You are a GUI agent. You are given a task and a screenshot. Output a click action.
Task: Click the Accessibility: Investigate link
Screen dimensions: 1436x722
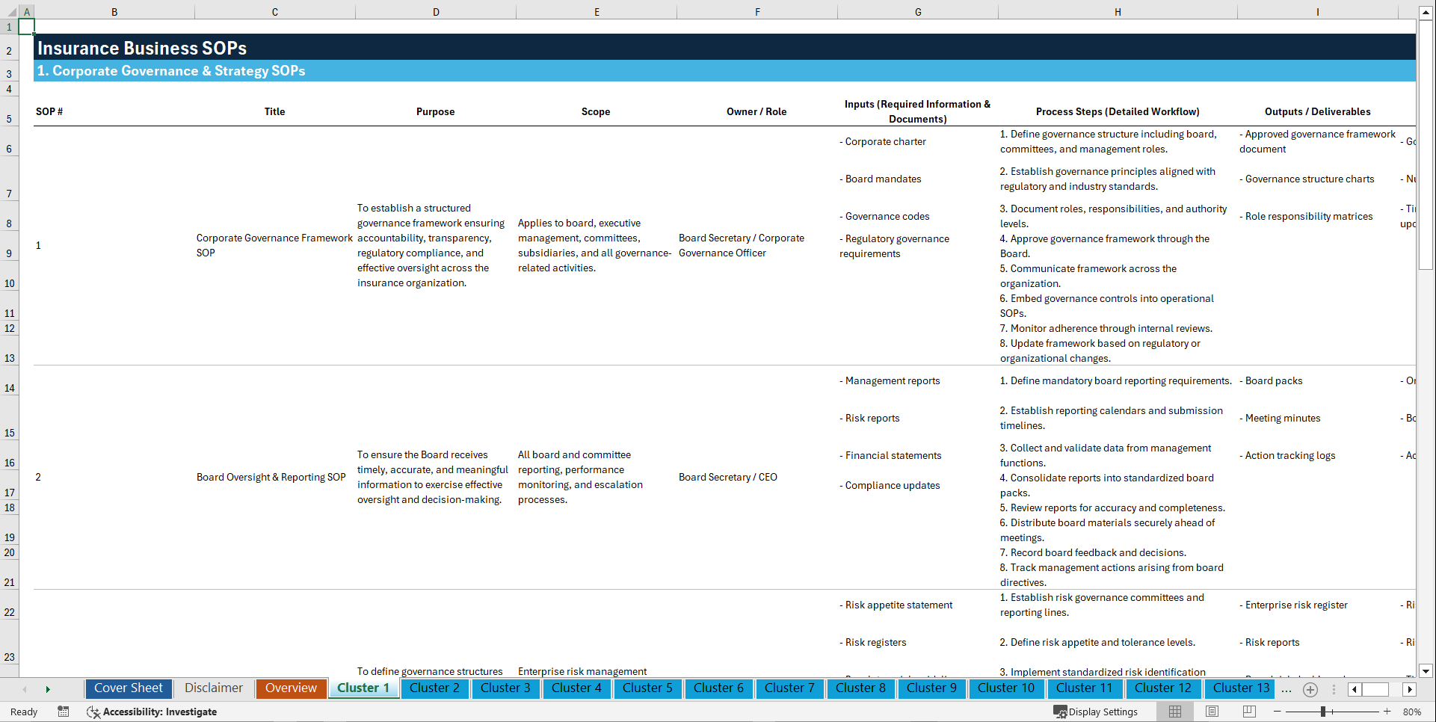[160, 712]
